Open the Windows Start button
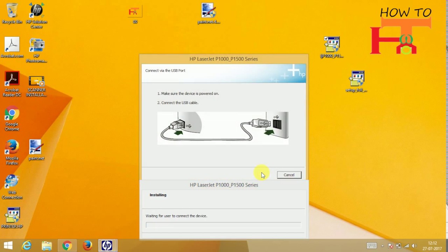Image resolution: width=448 pixels, height=252 pixels. tap(8, 246)
